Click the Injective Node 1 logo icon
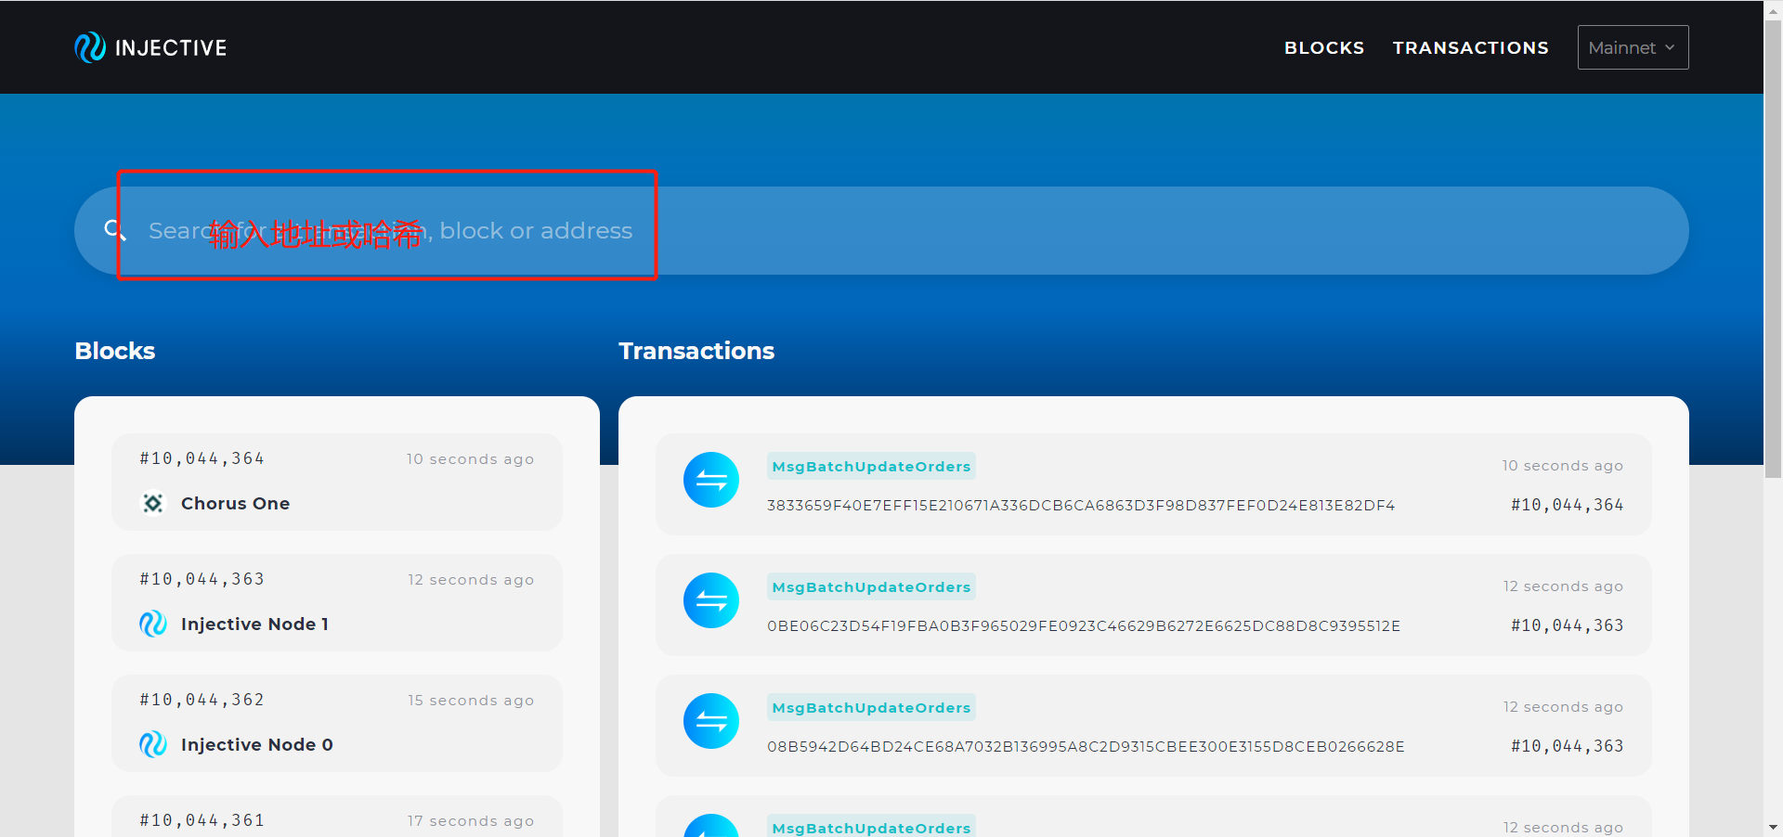This screenshot has height=837, width=1783. click(153, 624)
